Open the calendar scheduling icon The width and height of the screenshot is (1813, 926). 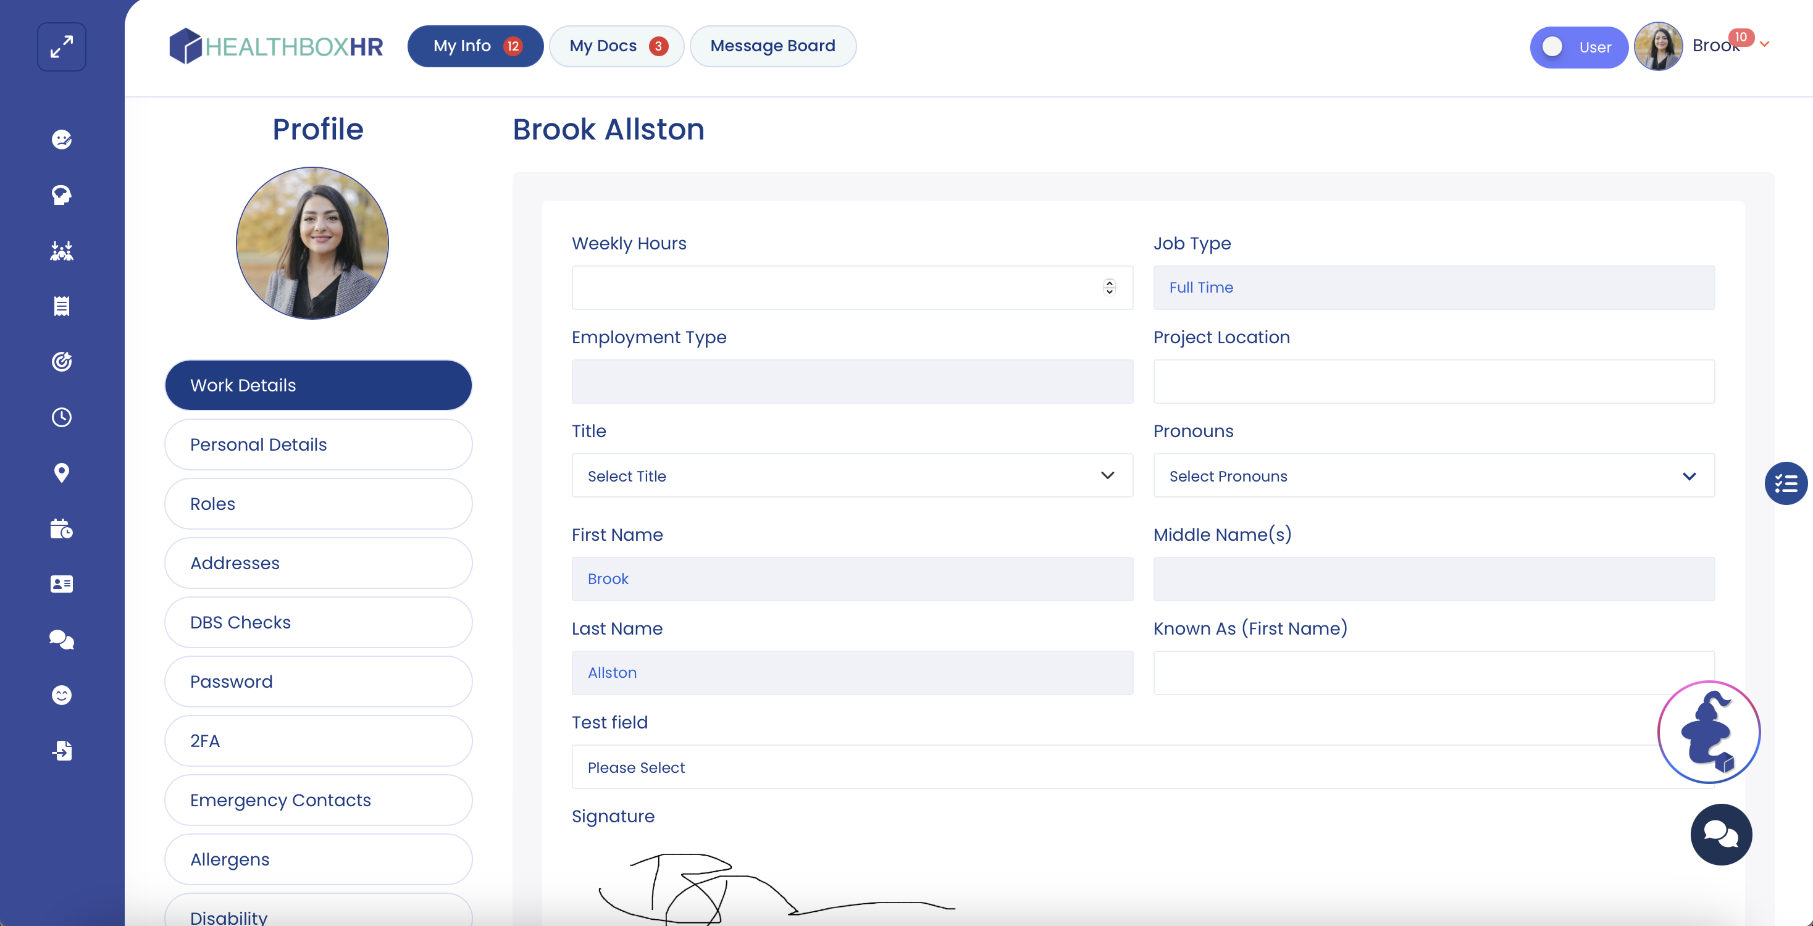pos(61,529)
